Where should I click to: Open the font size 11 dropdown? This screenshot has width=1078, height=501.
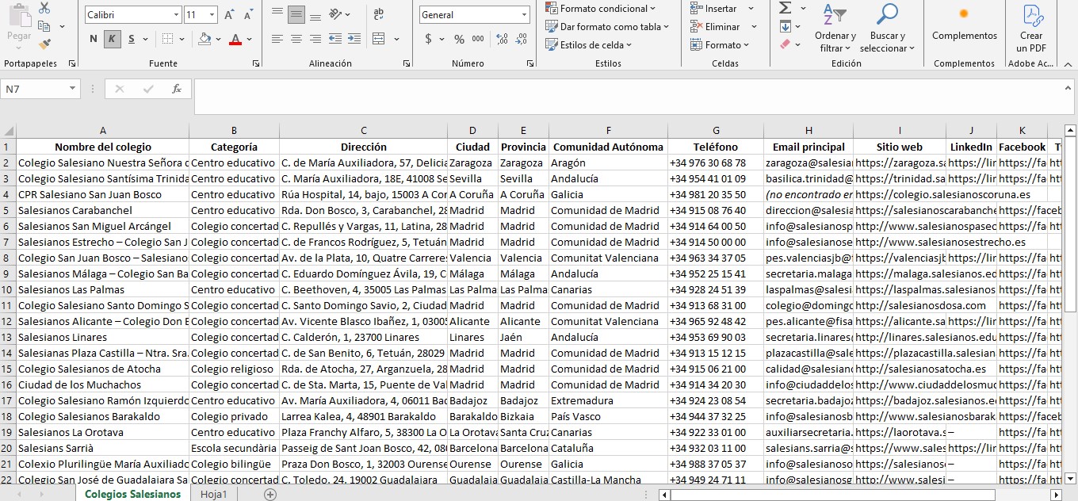pyautogui.click(x=212, y=15)
